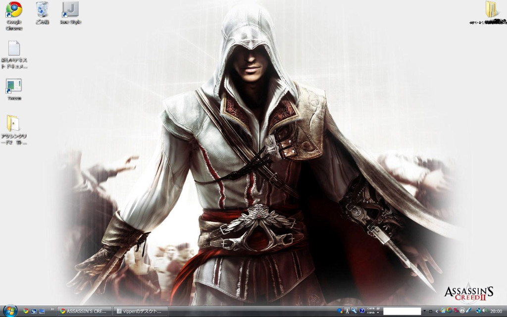Click the Switch between windows Quick Launch icon
Screen dimensions: 507x317
coord(34,311)
